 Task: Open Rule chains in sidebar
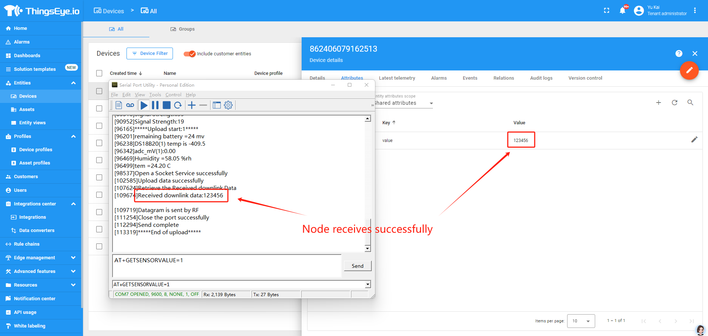(x=41, y=244)
